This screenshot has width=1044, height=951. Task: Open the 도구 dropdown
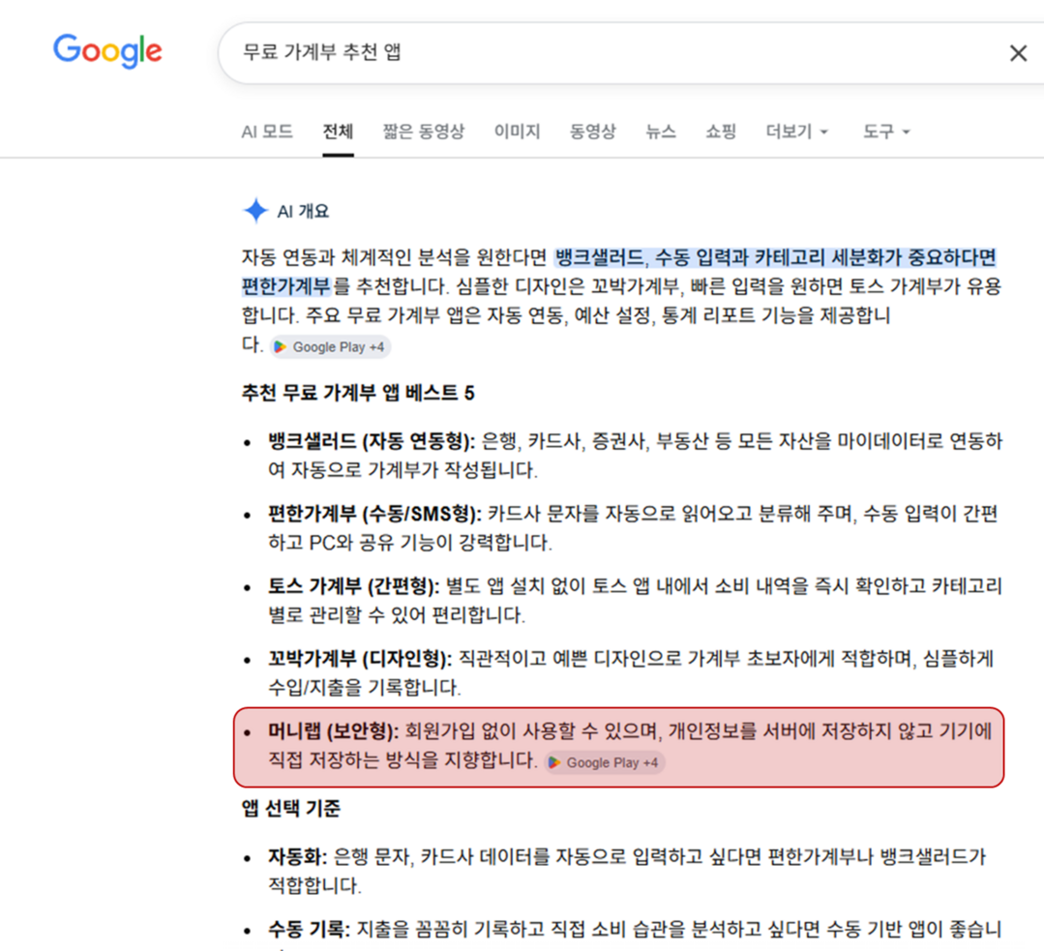point(886,132)
